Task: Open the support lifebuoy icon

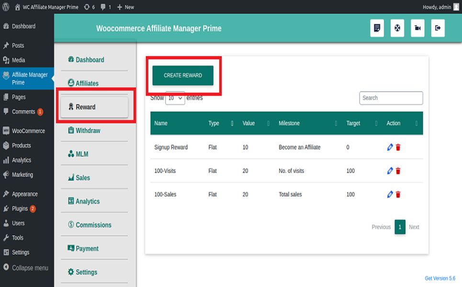Action: pyautogui.click(x=397, y=28)
